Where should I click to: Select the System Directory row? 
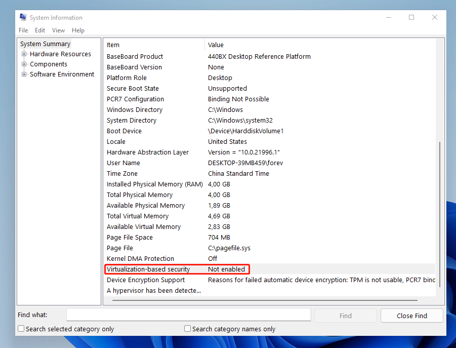point(269,121)
